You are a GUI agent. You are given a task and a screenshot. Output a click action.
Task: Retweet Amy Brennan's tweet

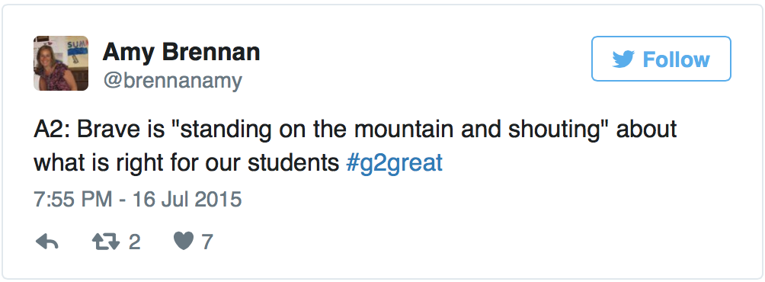[x=106, y=242]
